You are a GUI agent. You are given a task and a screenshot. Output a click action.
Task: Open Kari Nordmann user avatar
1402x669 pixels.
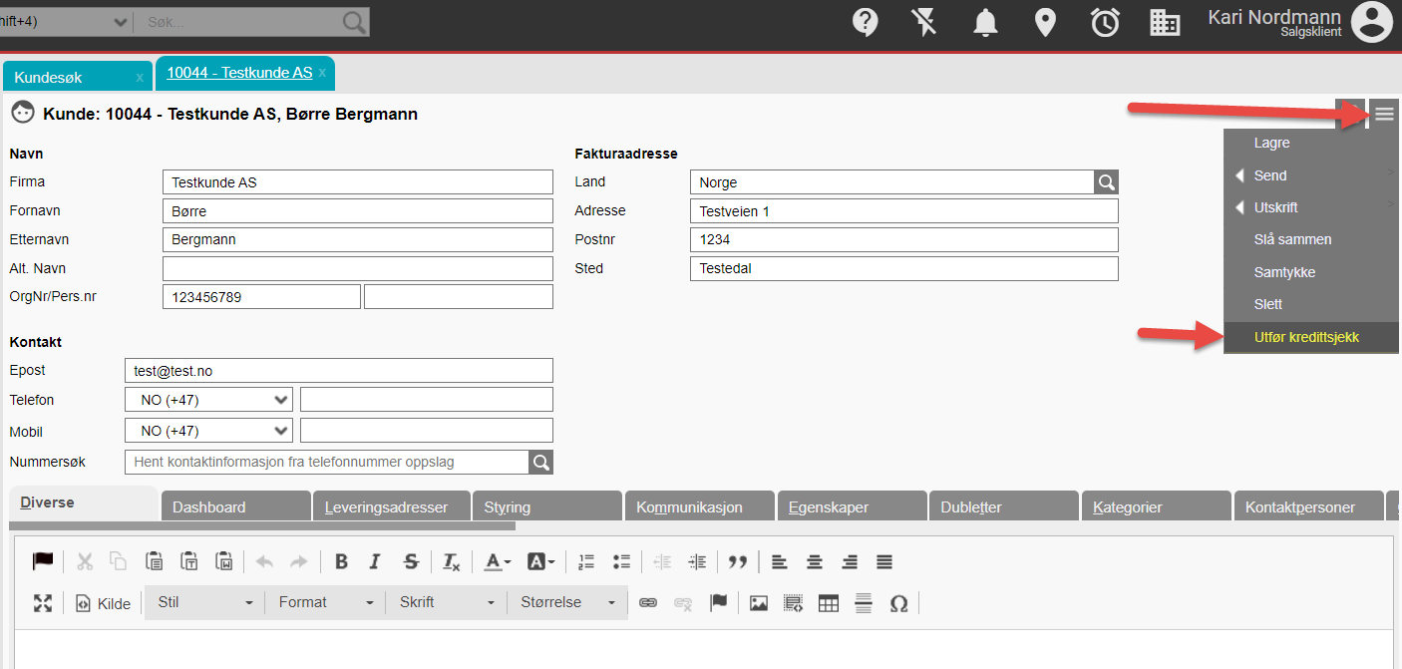coord(1372,22)
